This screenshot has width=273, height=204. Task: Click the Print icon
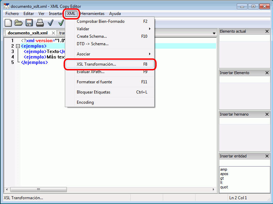tap(40, 23)
